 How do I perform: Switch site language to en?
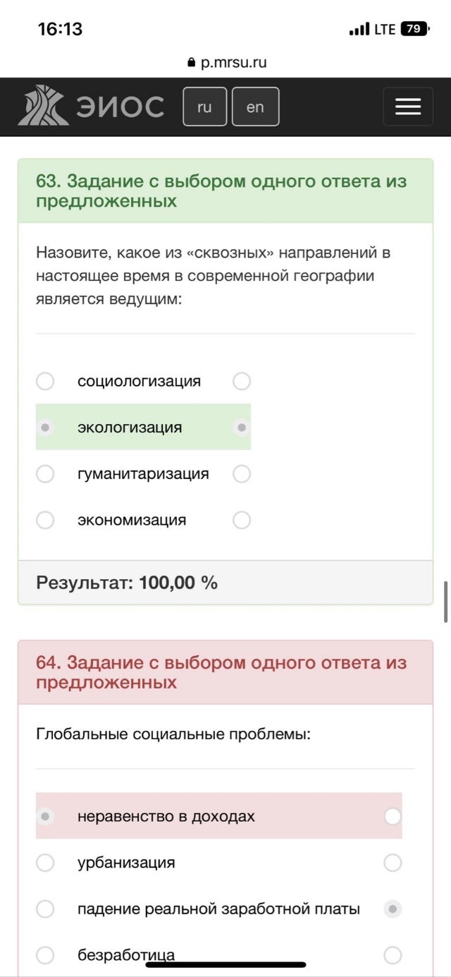pyautogui.click(x=255, y=107)
